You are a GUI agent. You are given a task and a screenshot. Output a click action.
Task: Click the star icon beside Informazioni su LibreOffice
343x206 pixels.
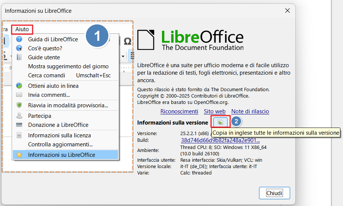19,155
